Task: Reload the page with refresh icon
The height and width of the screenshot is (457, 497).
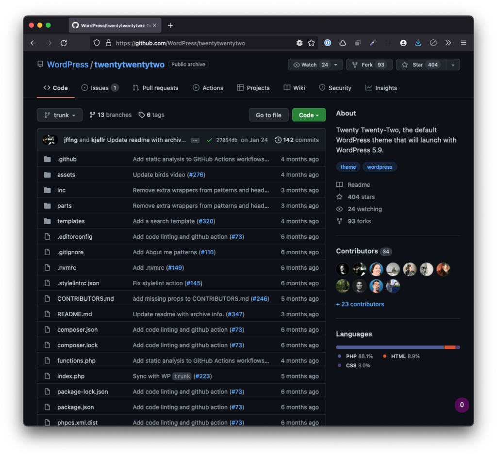Action: click(x=64, y=43)
